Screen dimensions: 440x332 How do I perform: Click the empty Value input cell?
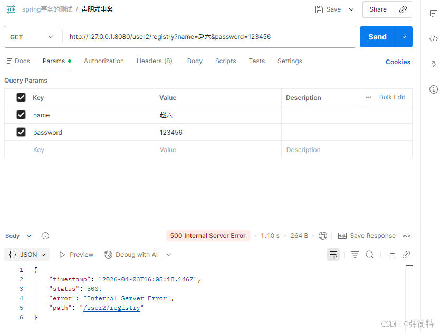pyautogui.click(x=218, y=150)
